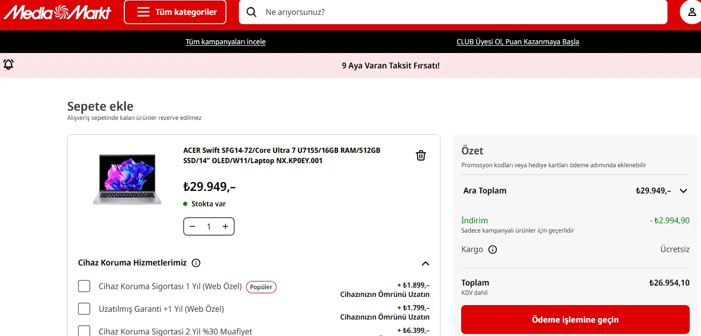Image resolution: width=701 pixels, height=336 pixels.
Task: Click the Özet heading
Action: tap(472, 151)
